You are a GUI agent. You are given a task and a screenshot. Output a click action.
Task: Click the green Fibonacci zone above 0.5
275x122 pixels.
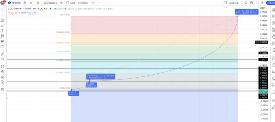[x=154, y=49]
